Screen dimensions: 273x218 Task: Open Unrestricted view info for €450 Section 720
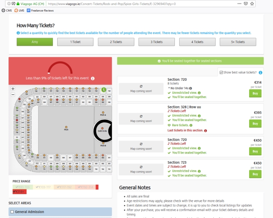tap(199, 148)
